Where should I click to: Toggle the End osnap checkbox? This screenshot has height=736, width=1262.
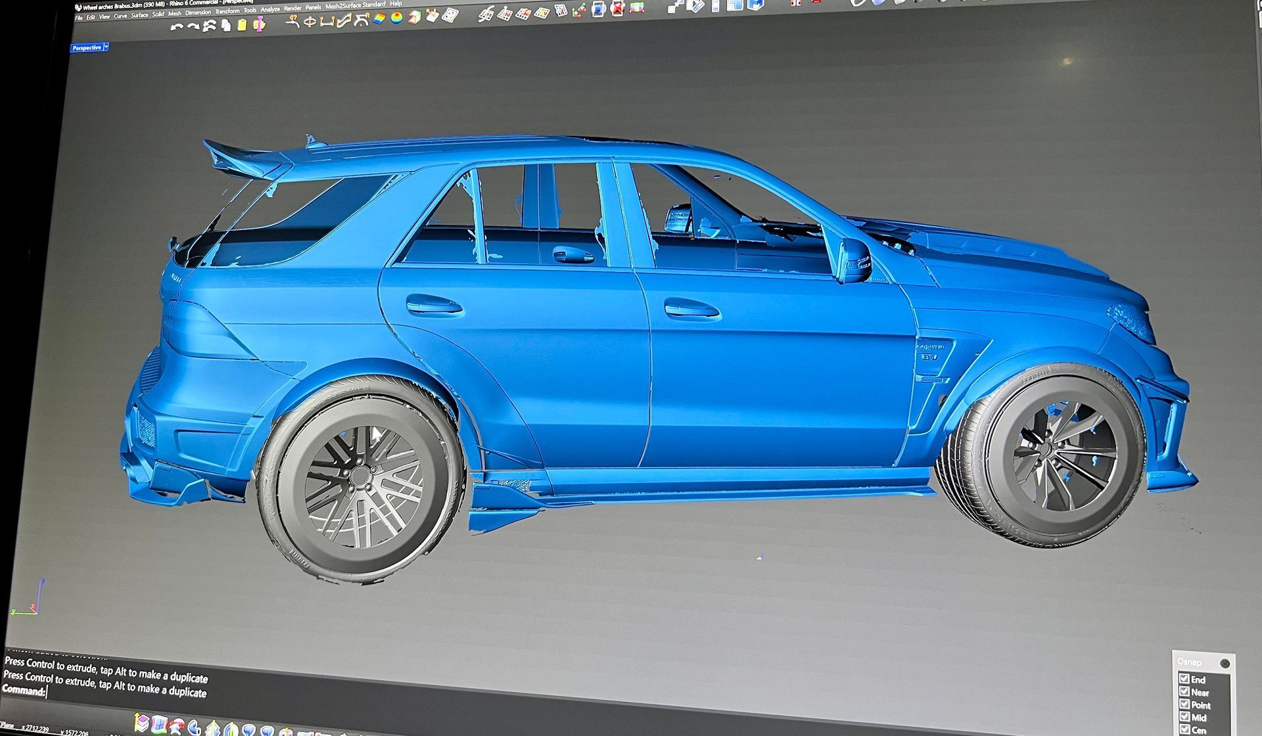[1184, 678]
